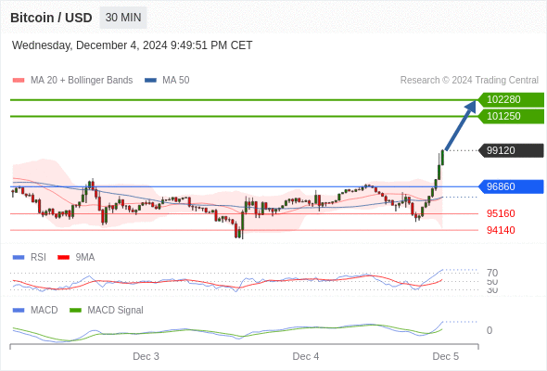Click the MA 50 legend color swatch
Viewport: 547px width, 371px height.
[151, 81]
